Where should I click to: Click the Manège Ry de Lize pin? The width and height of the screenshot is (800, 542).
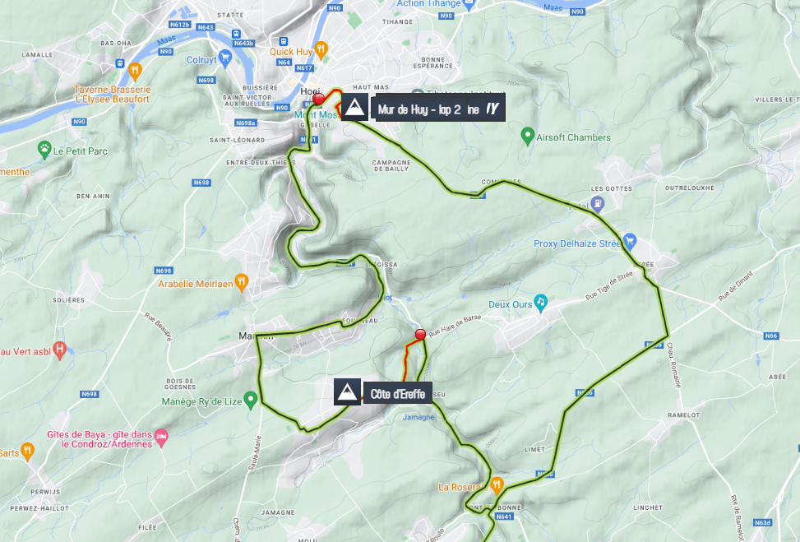click(x=250, y=401)
